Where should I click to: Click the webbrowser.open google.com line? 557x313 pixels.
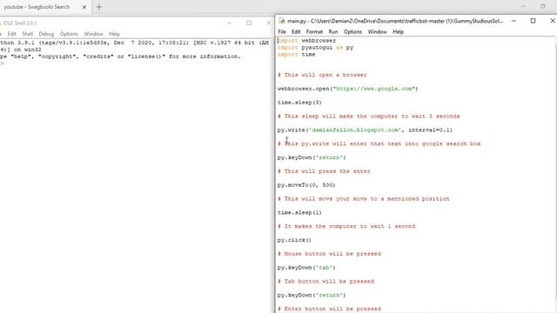click(348, 89)
